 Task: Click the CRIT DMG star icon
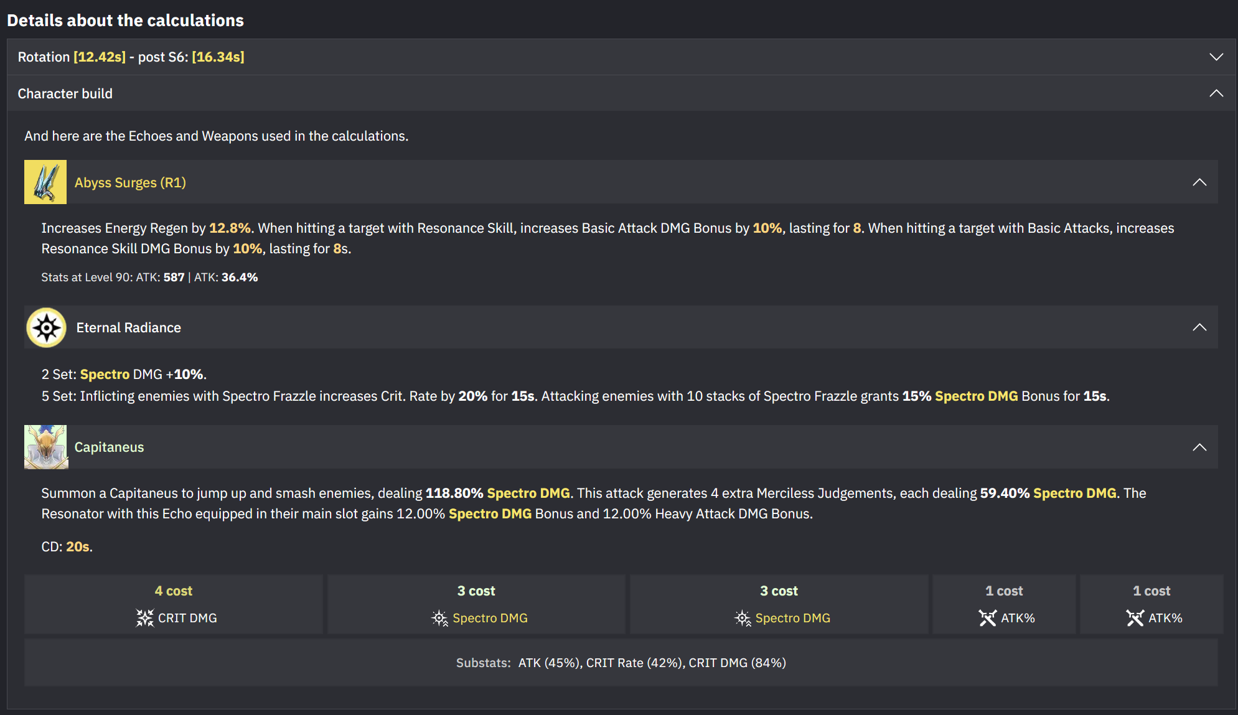pos(144,618)
